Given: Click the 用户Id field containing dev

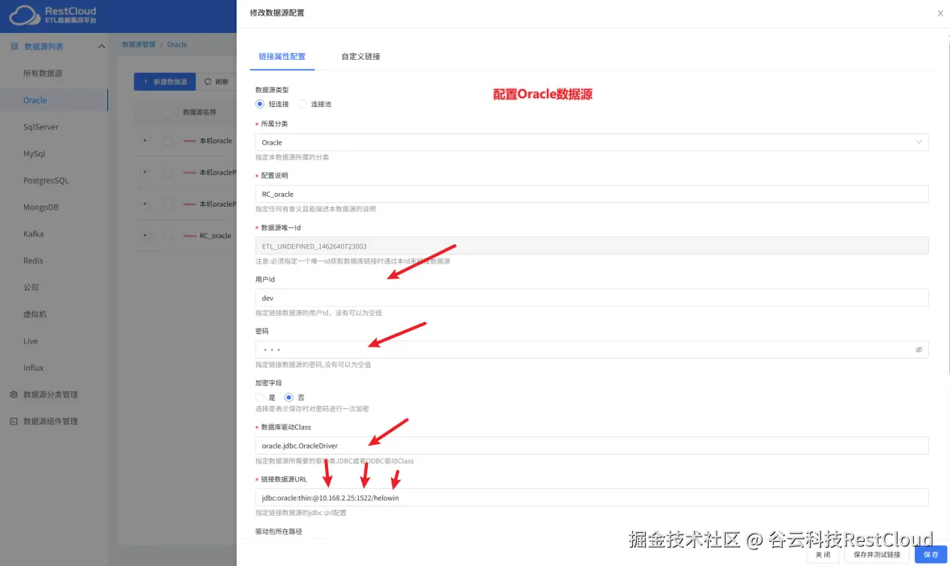Looking at the screenshot, I should (x=592, y=298).
